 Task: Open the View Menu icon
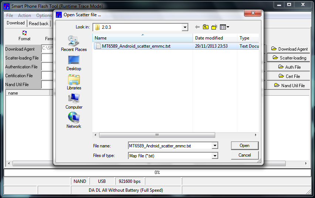coord(224,27)
